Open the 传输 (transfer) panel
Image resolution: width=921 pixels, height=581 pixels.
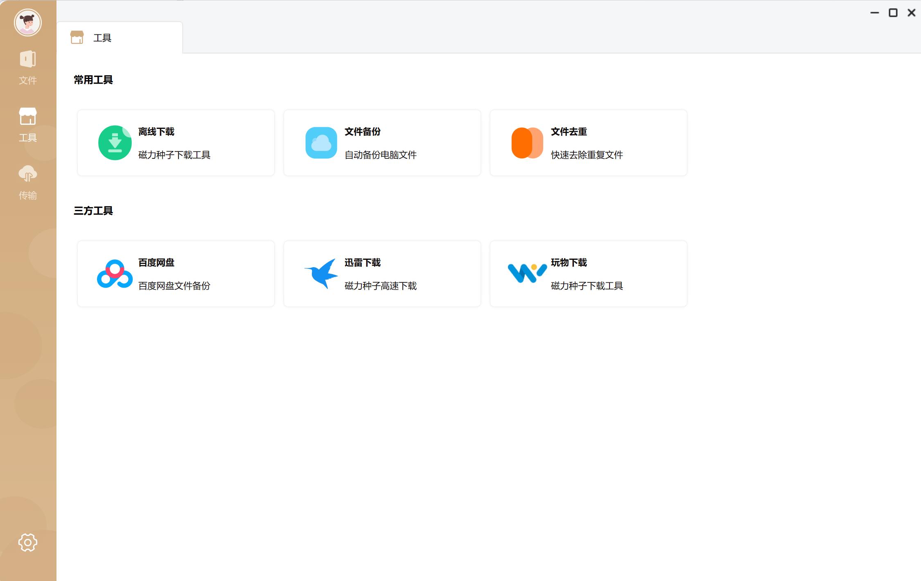(27, 180)
